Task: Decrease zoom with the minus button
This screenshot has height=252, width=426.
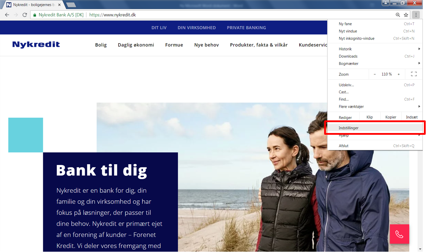Action: (375, 74)
